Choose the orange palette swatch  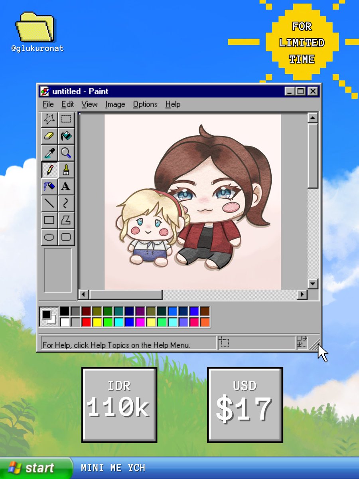pos(205,322)
